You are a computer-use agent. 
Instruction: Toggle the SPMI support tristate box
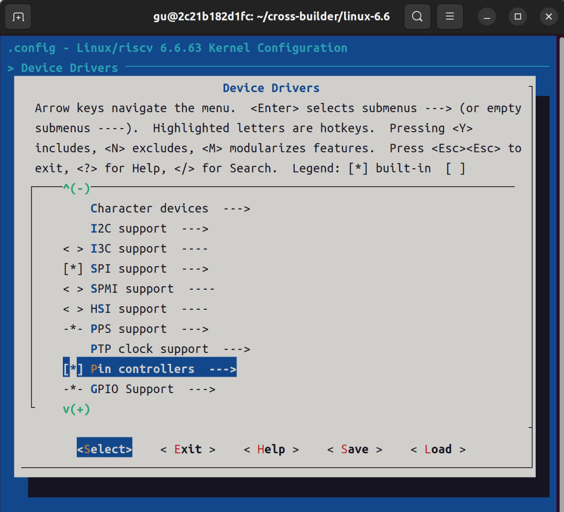(73, 289)
